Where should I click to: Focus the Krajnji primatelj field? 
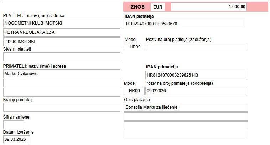pyautogui.click(x=61, y=107)
